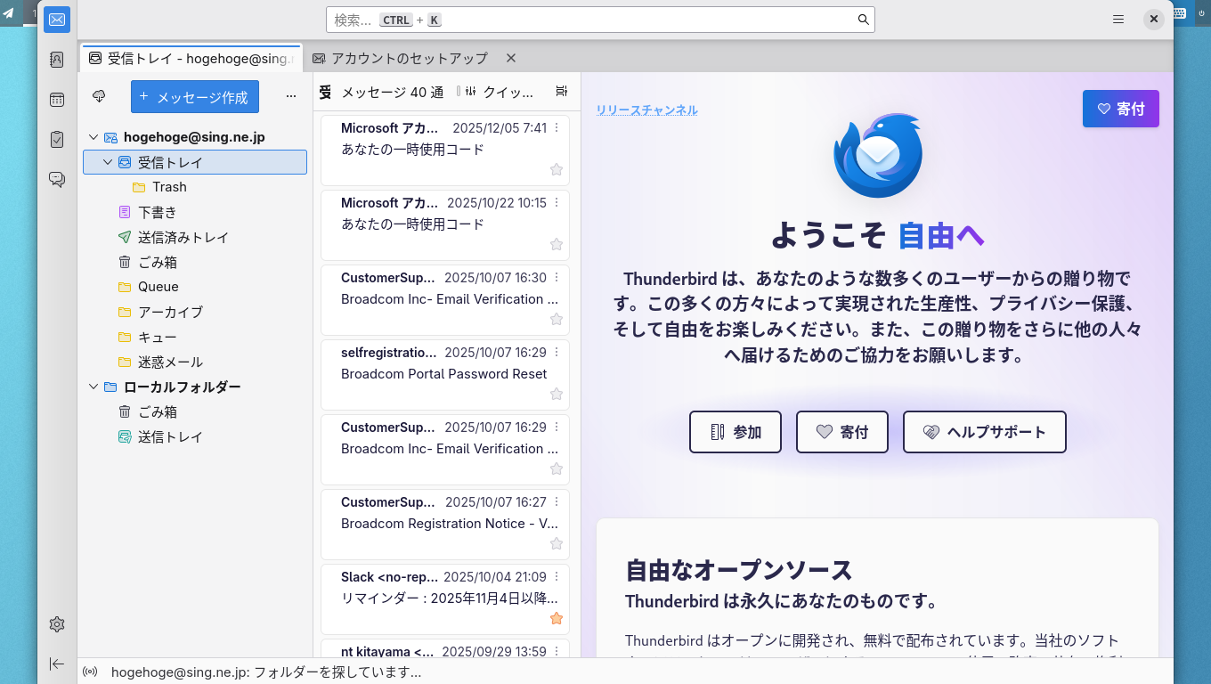Screen dimensions: 1211x684
Task: Open the Thunderbird hamburger app menu
Action: click(1118, 20)
